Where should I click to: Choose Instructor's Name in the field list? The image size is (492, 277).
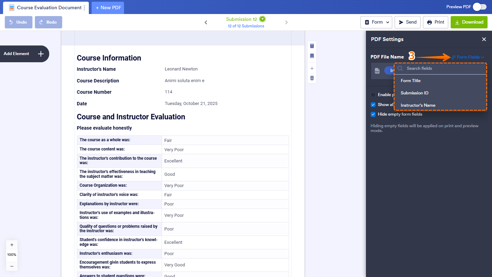point(418,105)
